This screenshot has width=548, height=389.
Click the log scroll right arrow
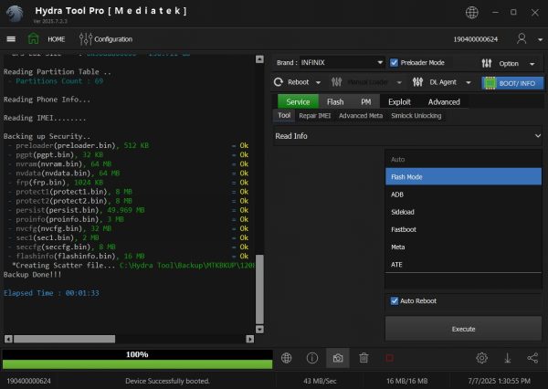tap(250, 339)
